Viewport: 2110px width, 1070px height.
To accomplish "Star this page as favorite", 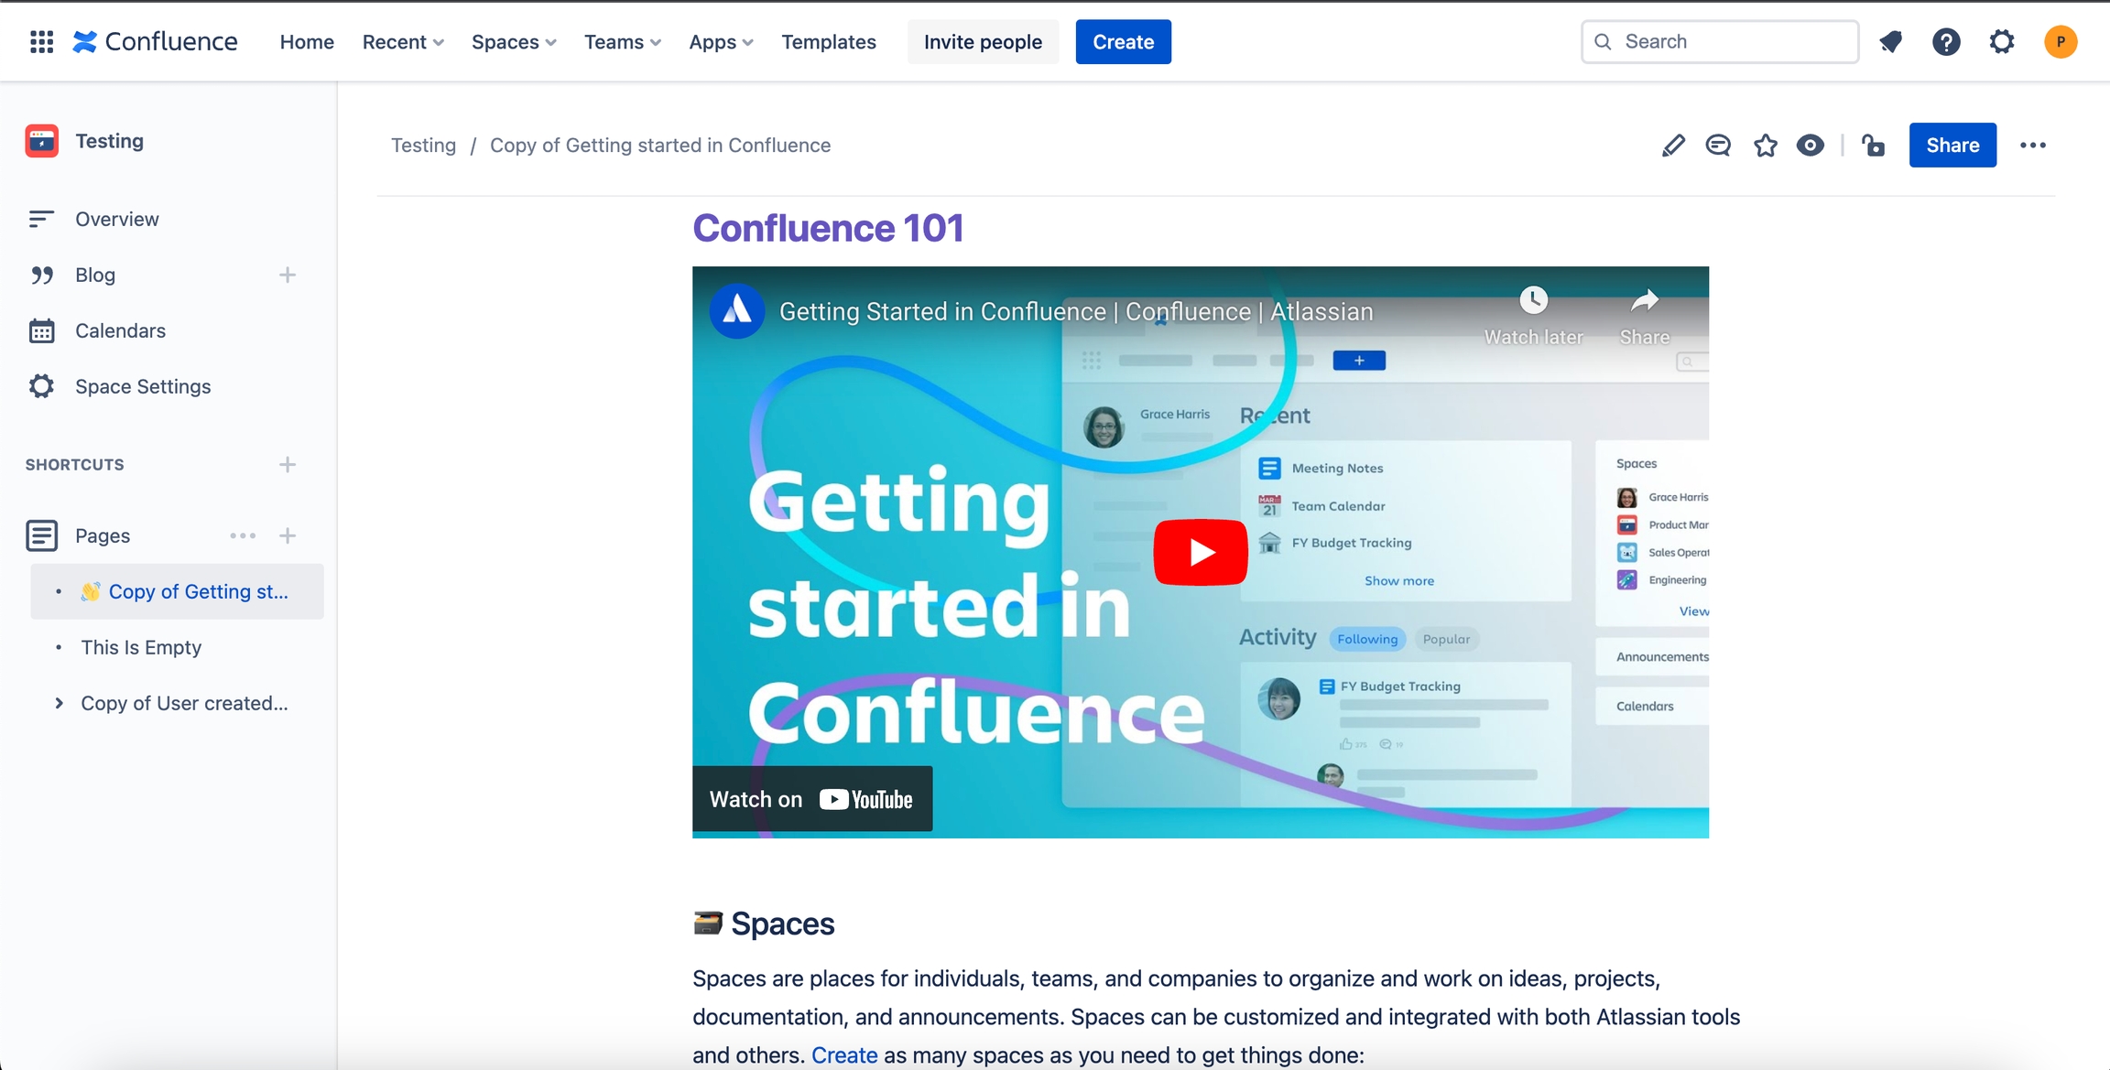I will point(1765,146).
